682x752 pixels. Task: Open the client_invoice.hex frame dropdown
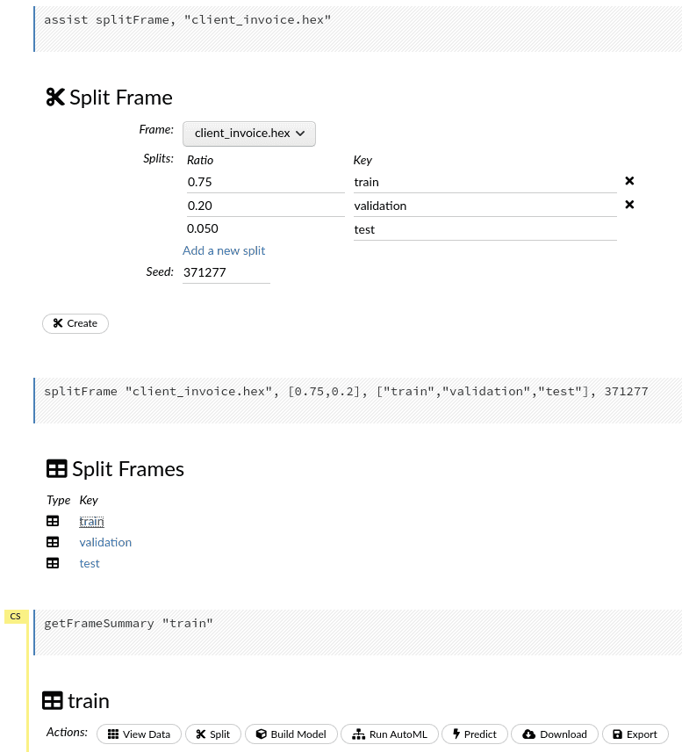point(249,134)
